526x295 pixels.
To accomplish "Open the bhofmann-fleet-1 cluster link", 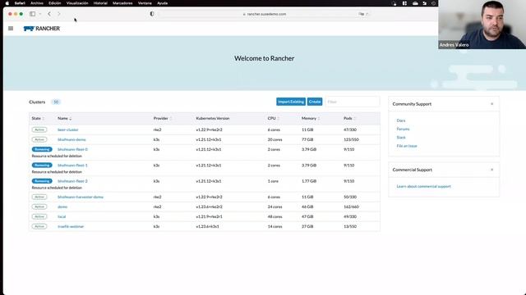I will click(x=72, y=166).
